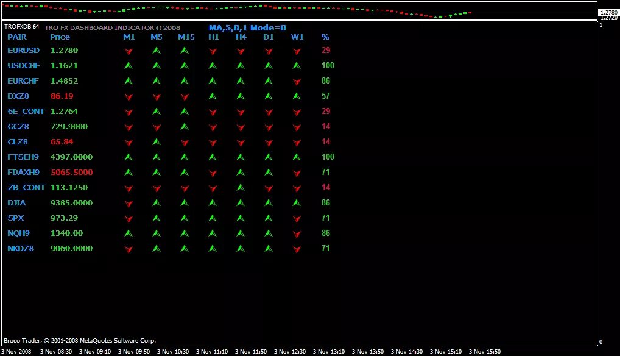This screenshot has width=620, height=356.
Task: Click the USDCHF 100 percent value
Action: pyautogui.click(x=328, y=66)
